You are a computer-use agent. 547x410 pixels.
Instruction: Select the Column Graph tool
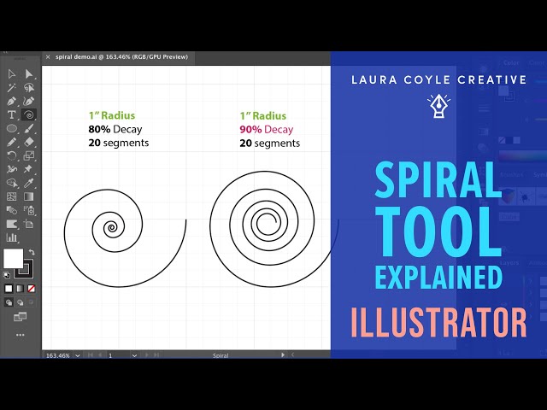coord(11,237)
